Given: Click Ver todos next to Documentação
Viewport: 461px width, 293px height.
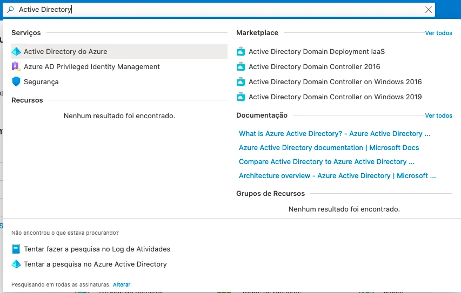Looking at the screenshot, I should 438,115.
